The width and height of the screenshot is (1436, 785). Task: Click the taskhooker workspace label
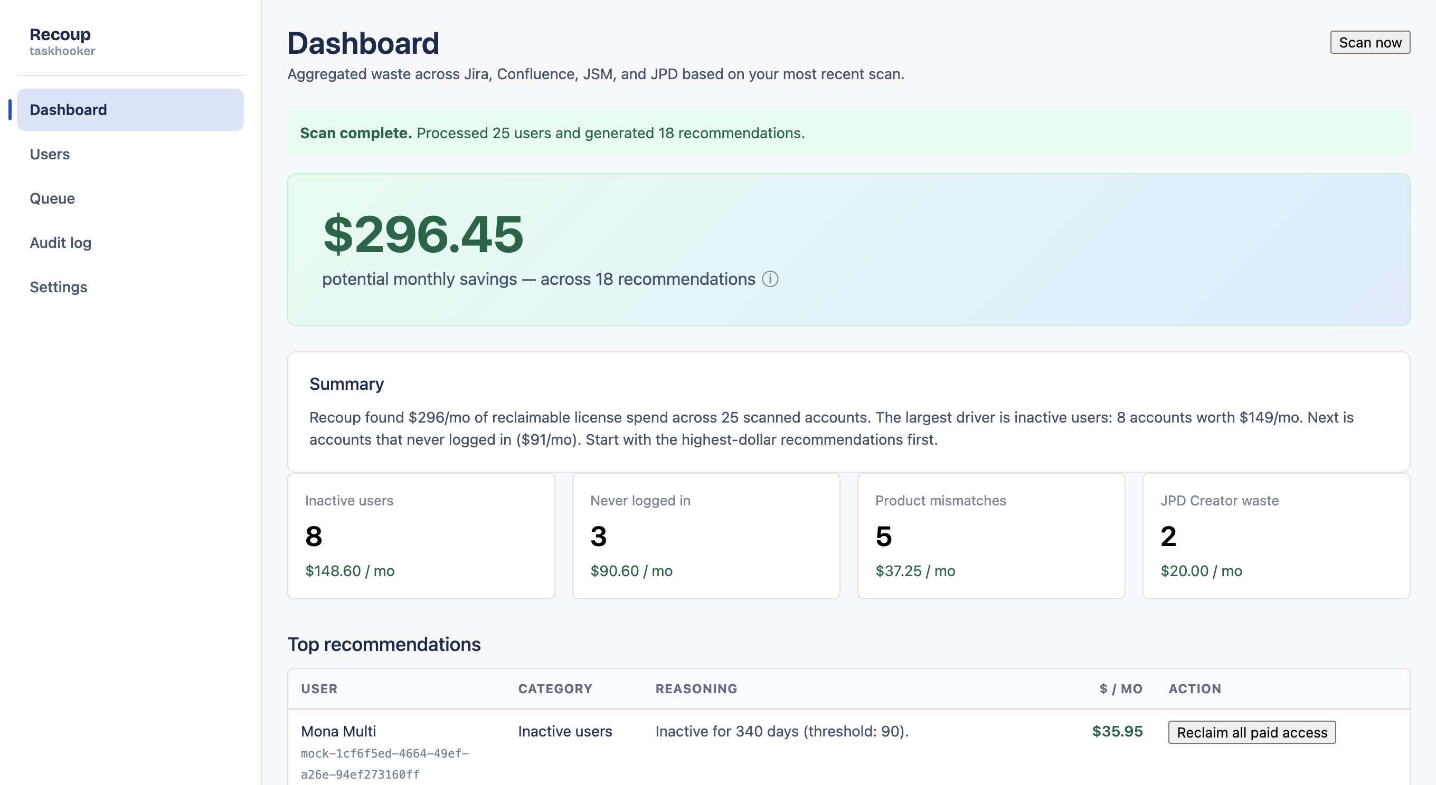pos(62,51)
